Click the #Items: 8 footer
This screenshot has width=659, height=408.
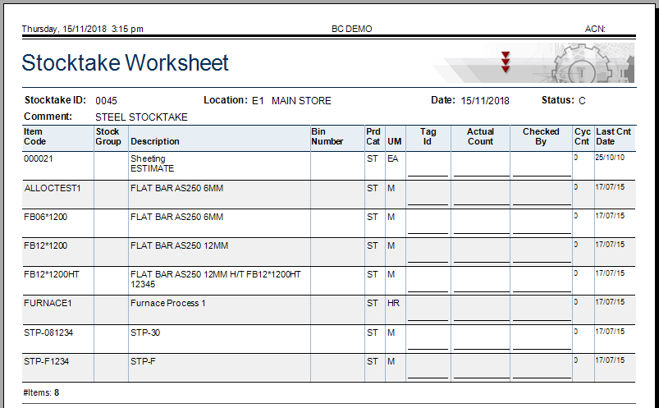pyautogui.click(x=41, y=393)
